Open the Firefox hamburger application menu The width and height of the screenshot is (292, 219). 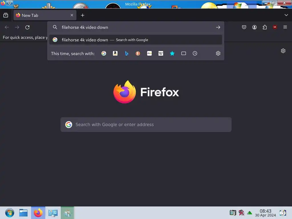(x=285, y=27)
